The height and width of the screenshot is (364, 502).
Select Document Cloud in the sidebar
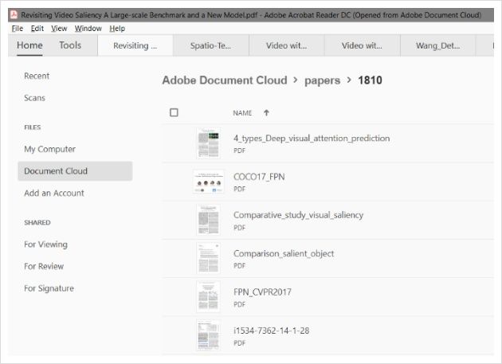75,171
